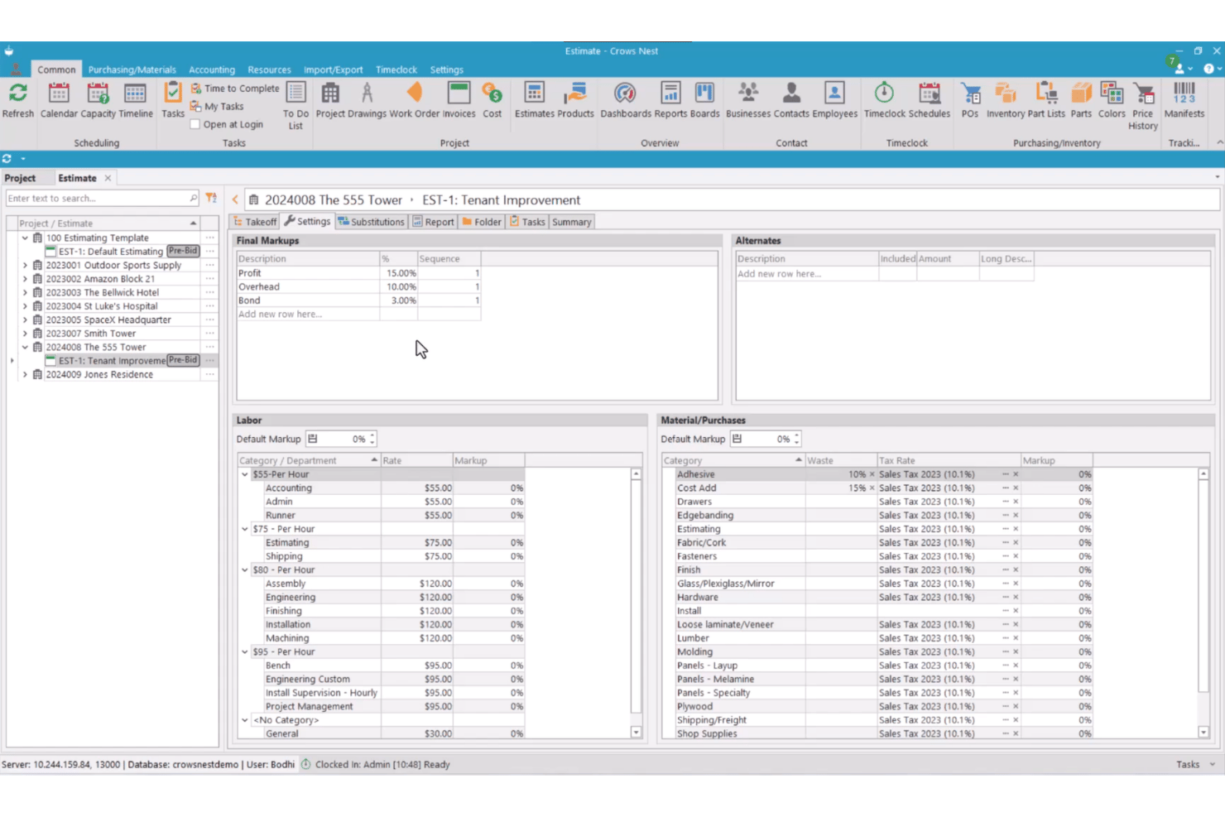Click the tree filter icon beside search
The width and height of the screenshot is (1225, 817).
click(x=211, y=198)
